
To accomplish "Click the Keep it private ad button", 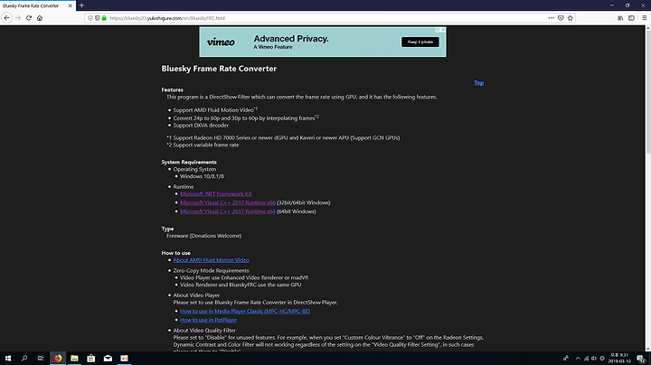I will point(420,42).
